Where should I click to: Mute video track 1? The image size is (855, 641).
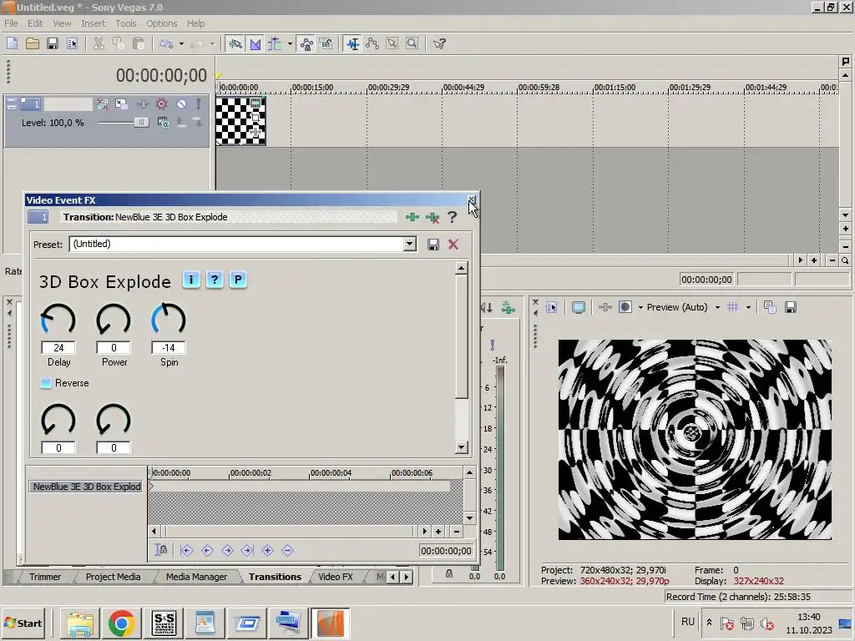click(181, 104)
